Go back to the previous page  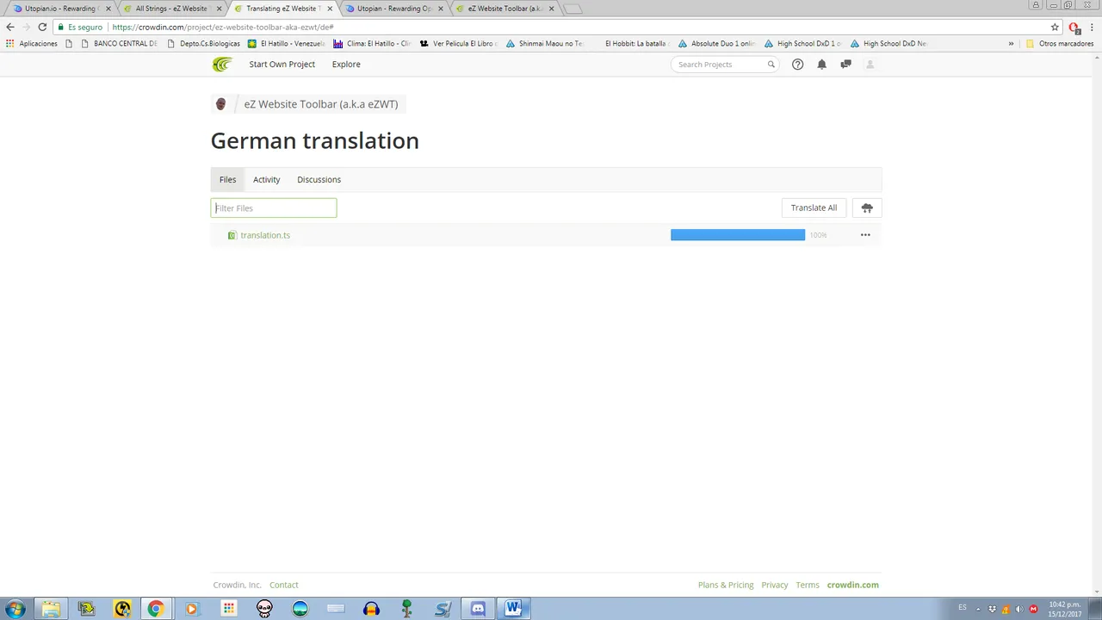[x=10, y=27]
